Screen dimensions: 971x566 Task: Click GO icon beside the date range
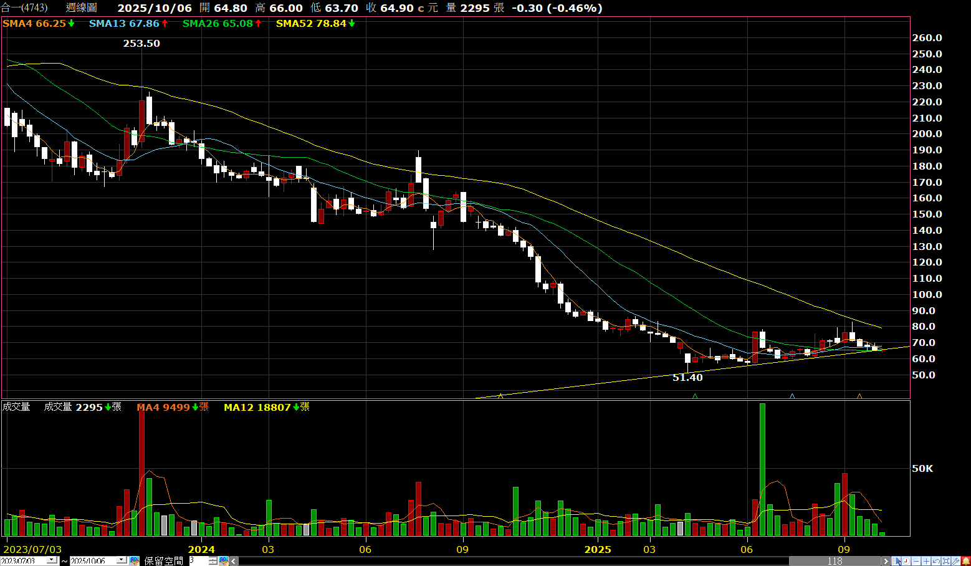[134, 561]
